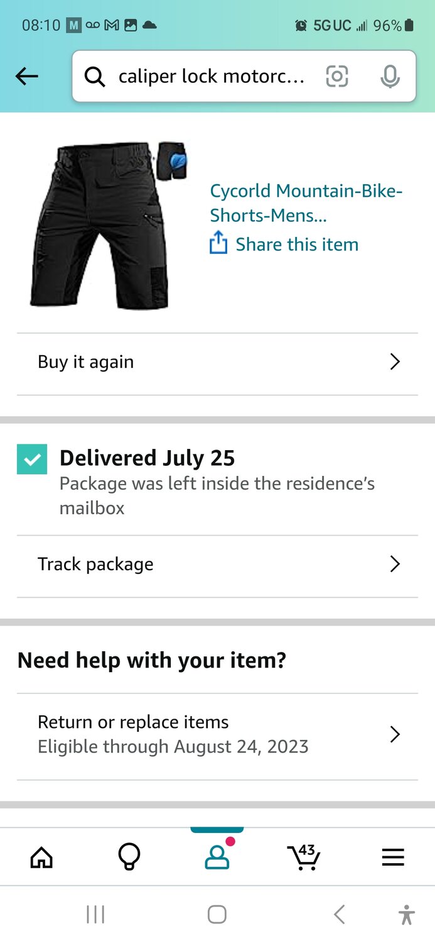
Task: Tap the search field text
Action: pyautogui.click(x=212, y=77)
